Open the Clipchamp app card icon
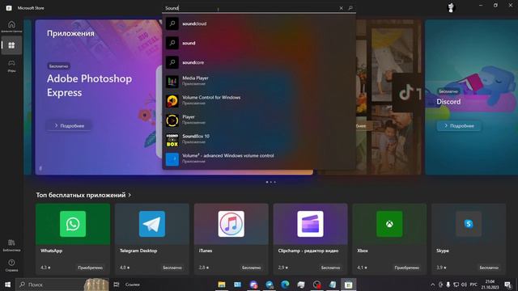Viewport: 518px width, 291px height. tap(310, 224)
